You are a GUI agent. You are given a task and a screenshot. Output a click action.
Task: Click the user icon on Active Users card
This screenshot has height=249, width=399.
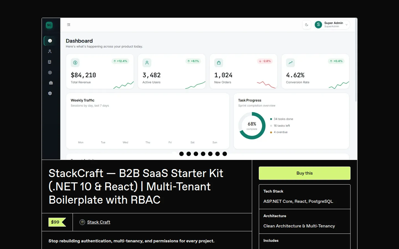(x=147, y=63)
